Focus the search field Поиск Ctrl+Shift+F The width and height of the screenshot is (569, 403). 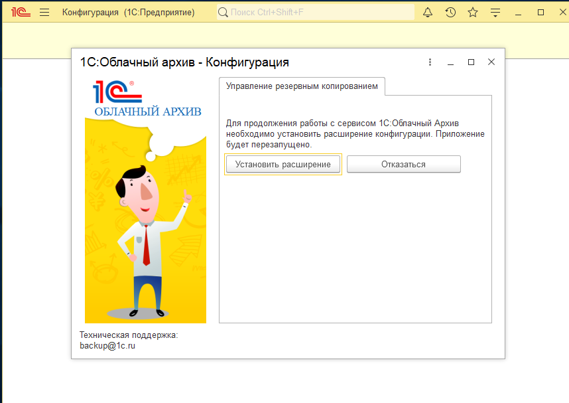[316, 13]
